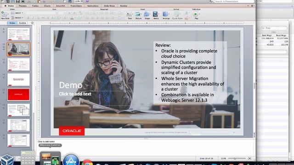Select slide 16 thumbnail
Image resolution: width=294 pixels, height=165 pixels.
18,140
